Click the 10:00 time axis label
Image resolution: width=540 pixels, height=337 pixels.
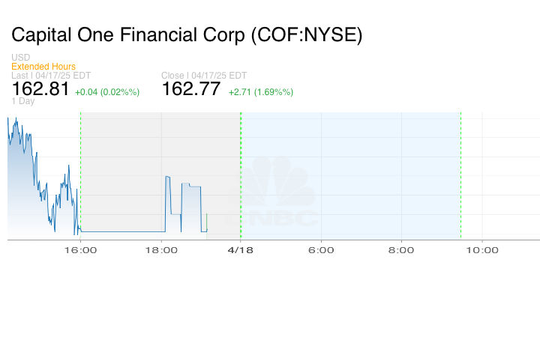click(481, 250)
